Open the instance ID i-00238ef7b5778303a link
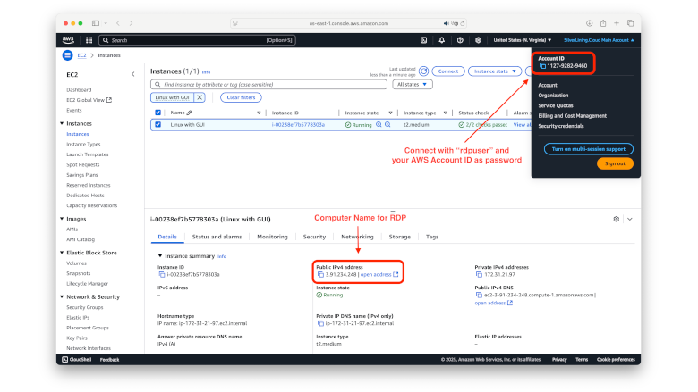The width and height of the screenshot is (698, 392). pyautogui.click(x=298, y=125)
